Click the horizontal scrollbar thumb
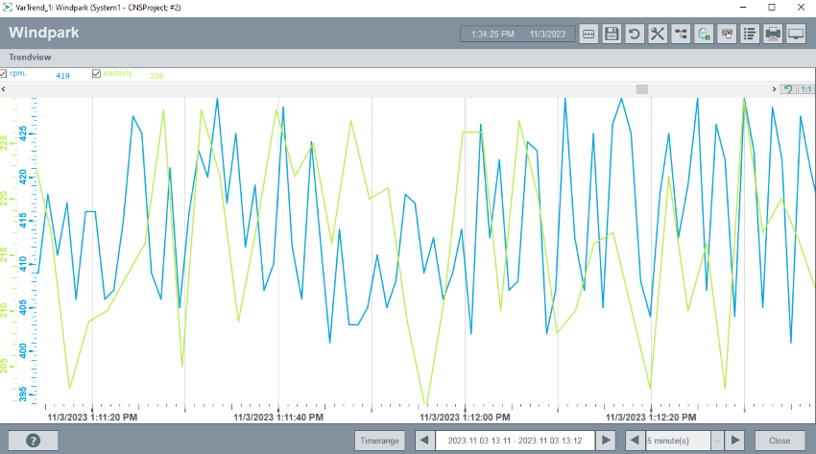 coord(642,89)
